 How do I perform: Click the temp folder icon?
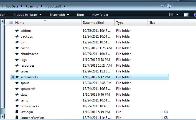pyautogui.click(x=17, y=100)
